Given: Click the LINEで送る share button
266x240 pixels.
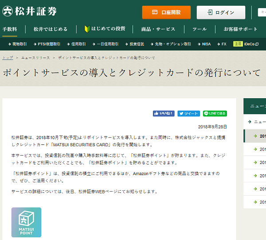Looking at the screenshot, I should tap(215, 113).
